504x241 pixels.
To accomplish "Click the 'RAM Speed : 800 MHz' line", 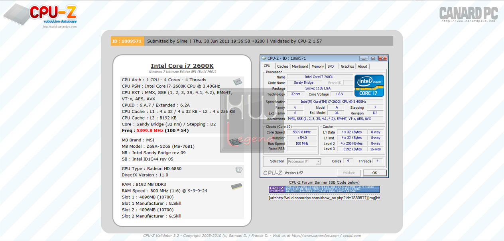I will coord(164,191).
